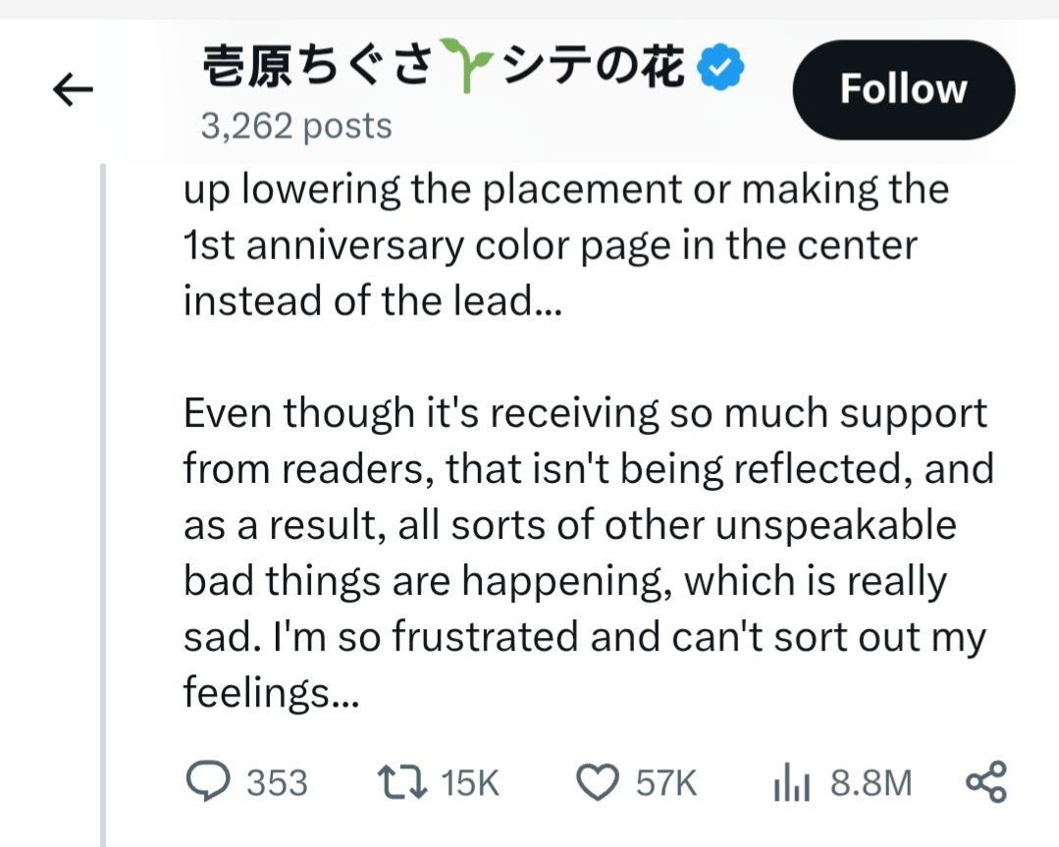1059x847 pixels.
Task: Click the 15K repost count
Action: pyautogui.click(x=470, y=783)
